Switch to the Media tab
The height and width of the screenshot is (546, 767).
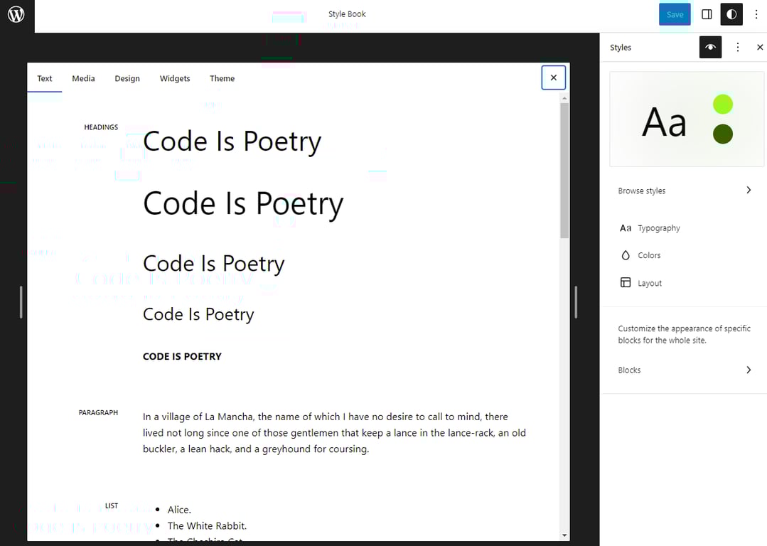pyautogui.click(x=83, y=78)
